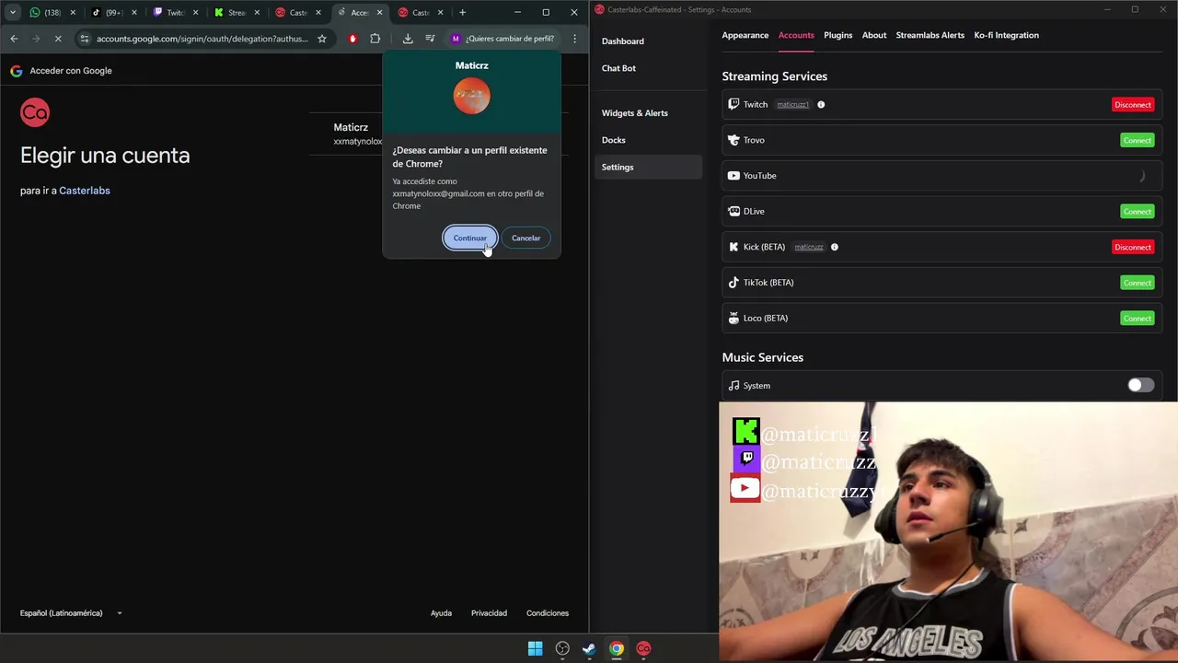This screenshot has height=663, width=1178.
Task: Open Windows Start menu
Action: [535, 648]
